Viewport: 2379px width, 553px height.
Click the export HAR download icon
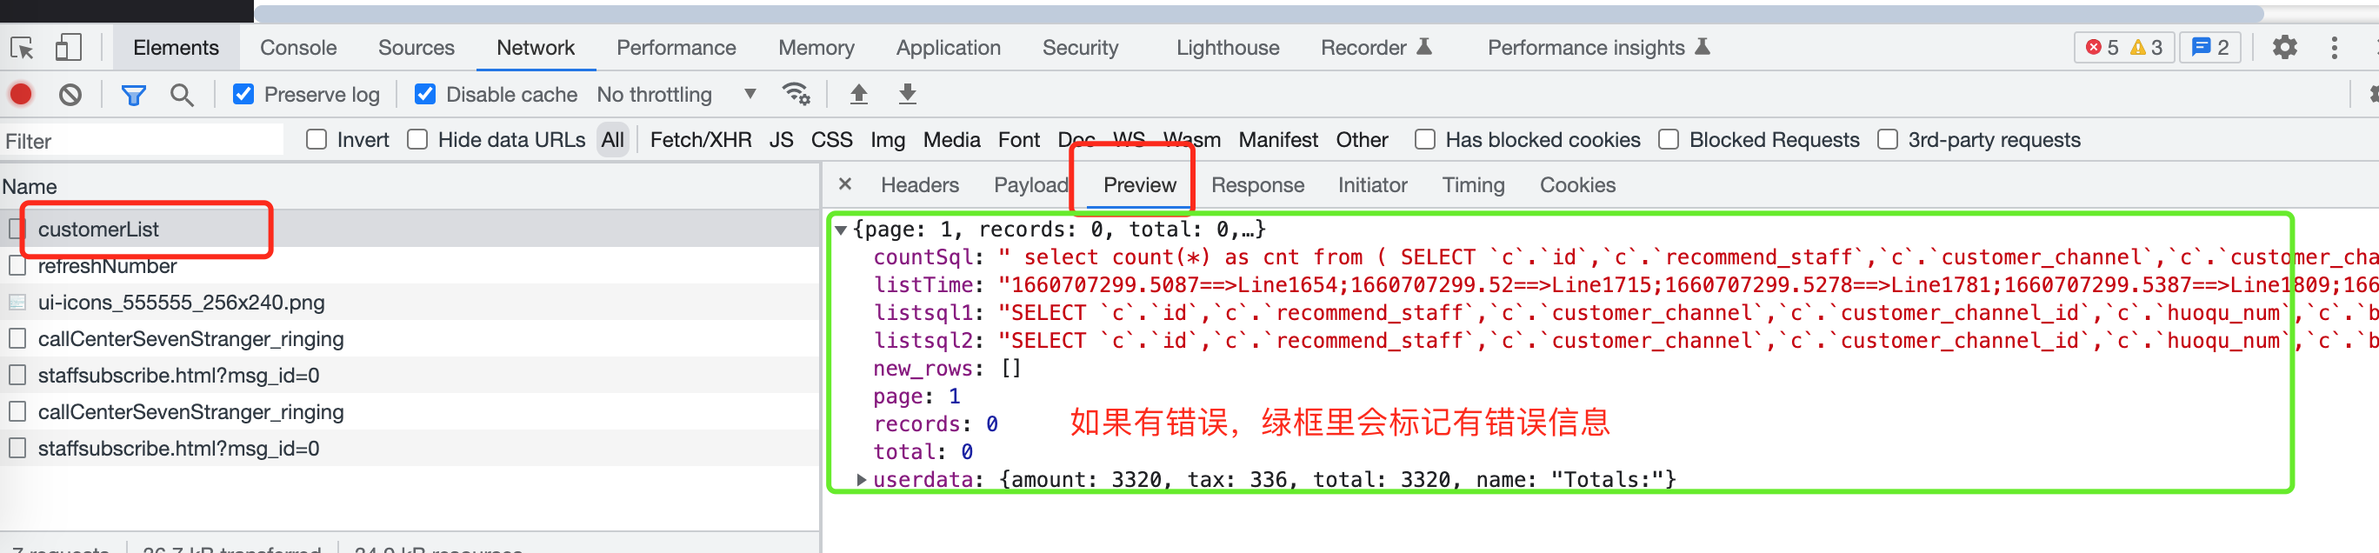(x=907, y=94)
